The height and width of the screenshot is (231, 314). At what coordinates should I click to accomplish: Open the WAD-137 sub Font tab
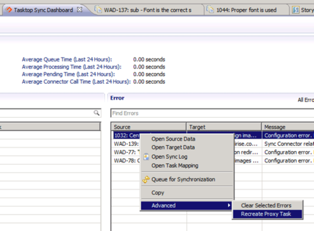pos(147,10)
